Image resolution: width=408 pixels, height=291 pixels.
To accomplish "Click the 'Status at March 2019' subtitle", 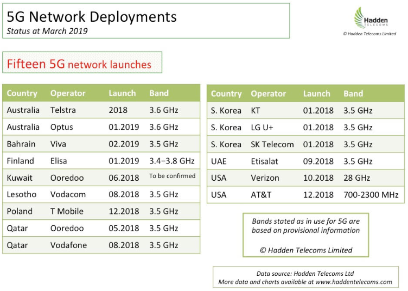I will pyautogui.click(x=47, y=31).
